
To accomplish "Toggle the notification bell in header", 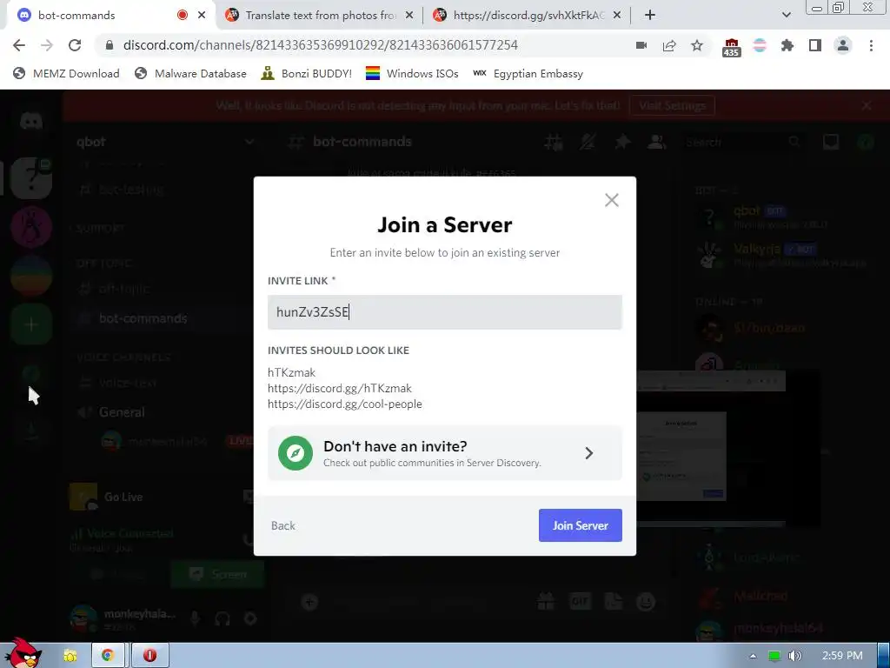I will [588, 142].
